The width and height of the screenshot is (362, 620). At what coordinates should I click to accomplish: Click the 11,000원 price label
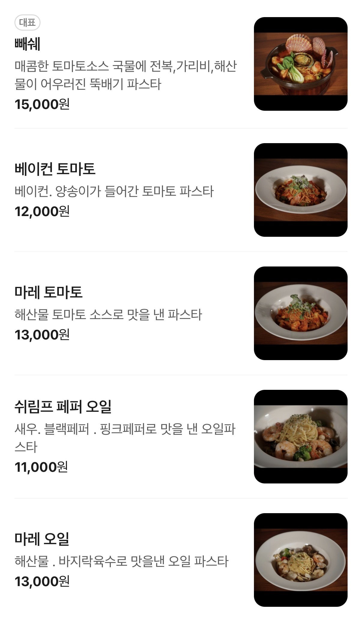click(41, 467)
